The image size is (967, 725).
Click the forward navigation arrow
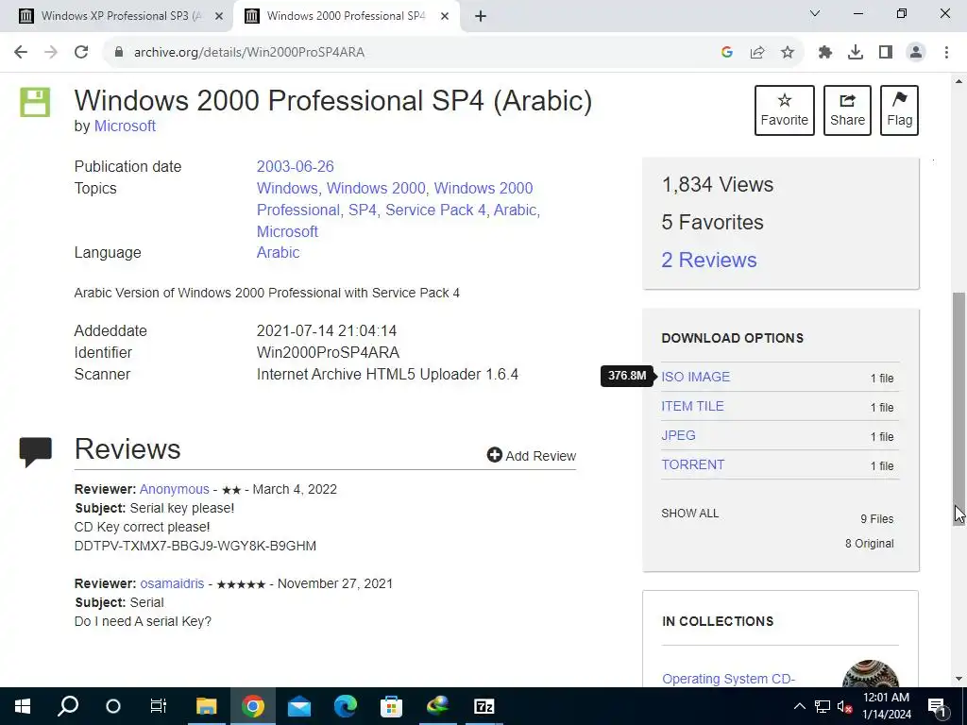pos(51,53)
